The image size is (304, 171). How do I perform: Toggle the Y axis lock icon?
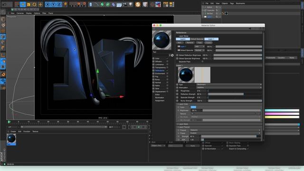[x=53, y=4]
